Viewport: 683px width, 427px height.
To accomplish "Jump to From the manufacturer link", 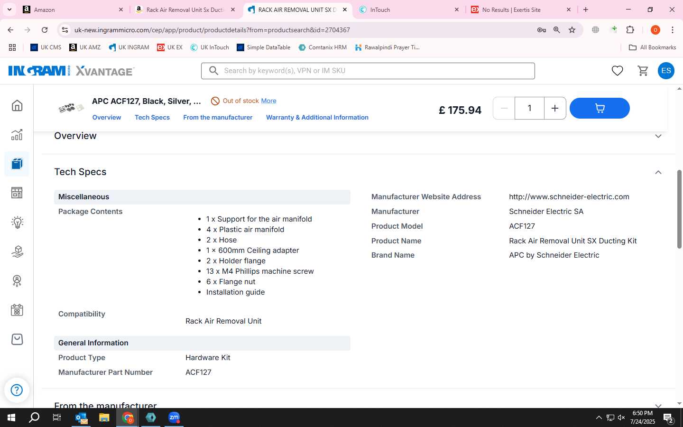I will click(x=218, y=118).
